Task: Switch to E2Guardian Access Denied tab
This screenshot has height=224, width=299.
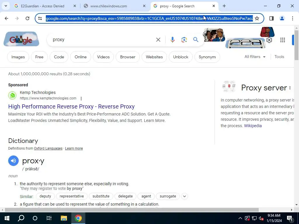Action: pyautogui.click(x=43, y=6)
